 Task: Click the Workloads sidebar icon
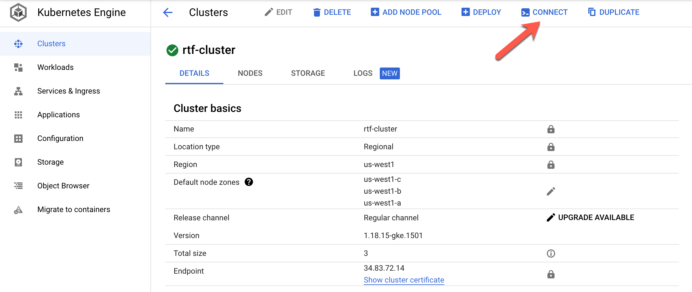[x=18, y=68]
